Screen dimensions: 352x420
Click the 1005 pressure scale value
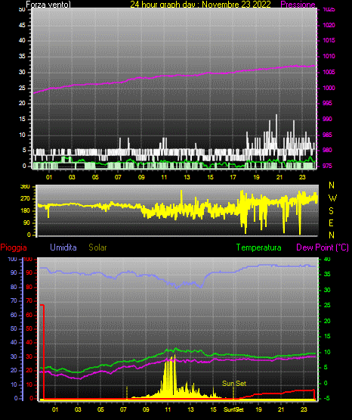[329, 72]
